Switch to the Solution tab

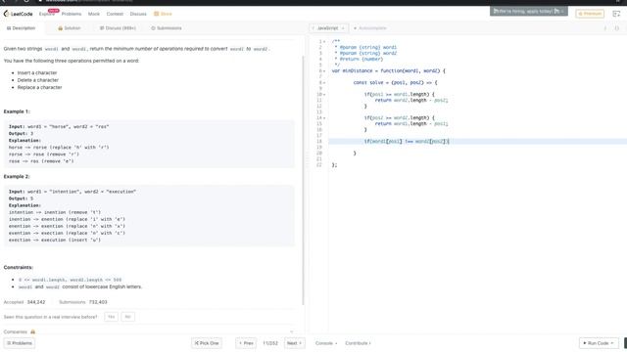point(70,28)
